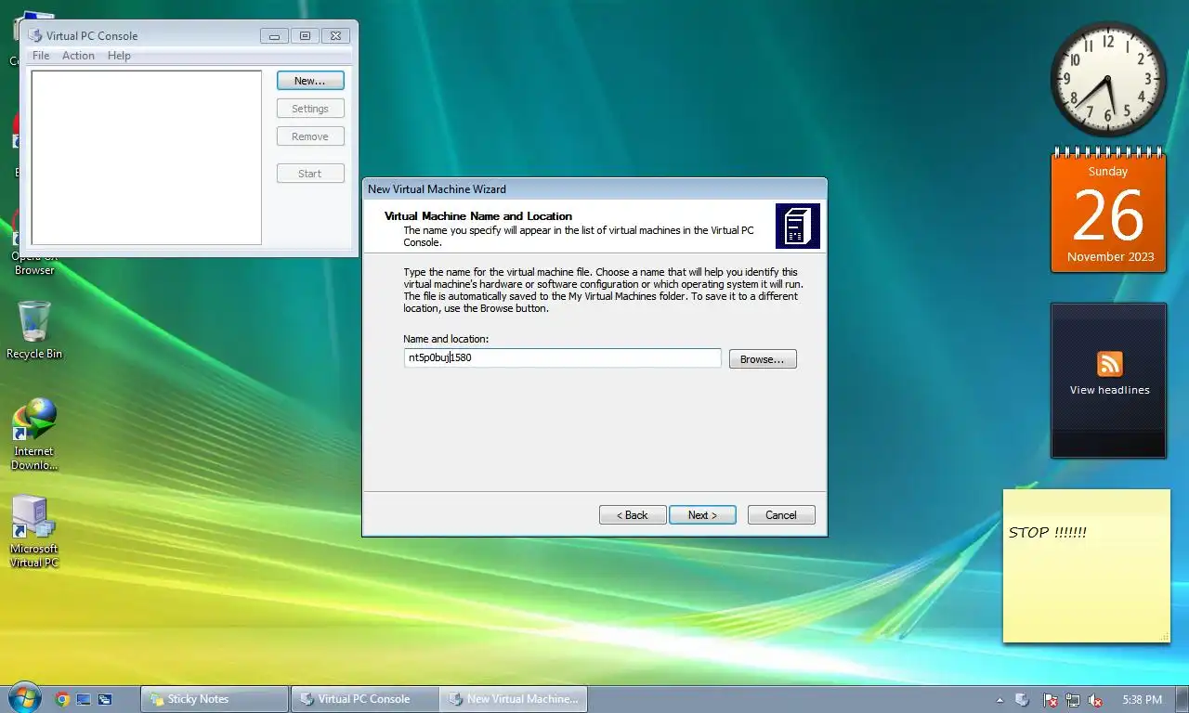Click the virtual machine list in Virtual PC Console

tap(147, 158)
